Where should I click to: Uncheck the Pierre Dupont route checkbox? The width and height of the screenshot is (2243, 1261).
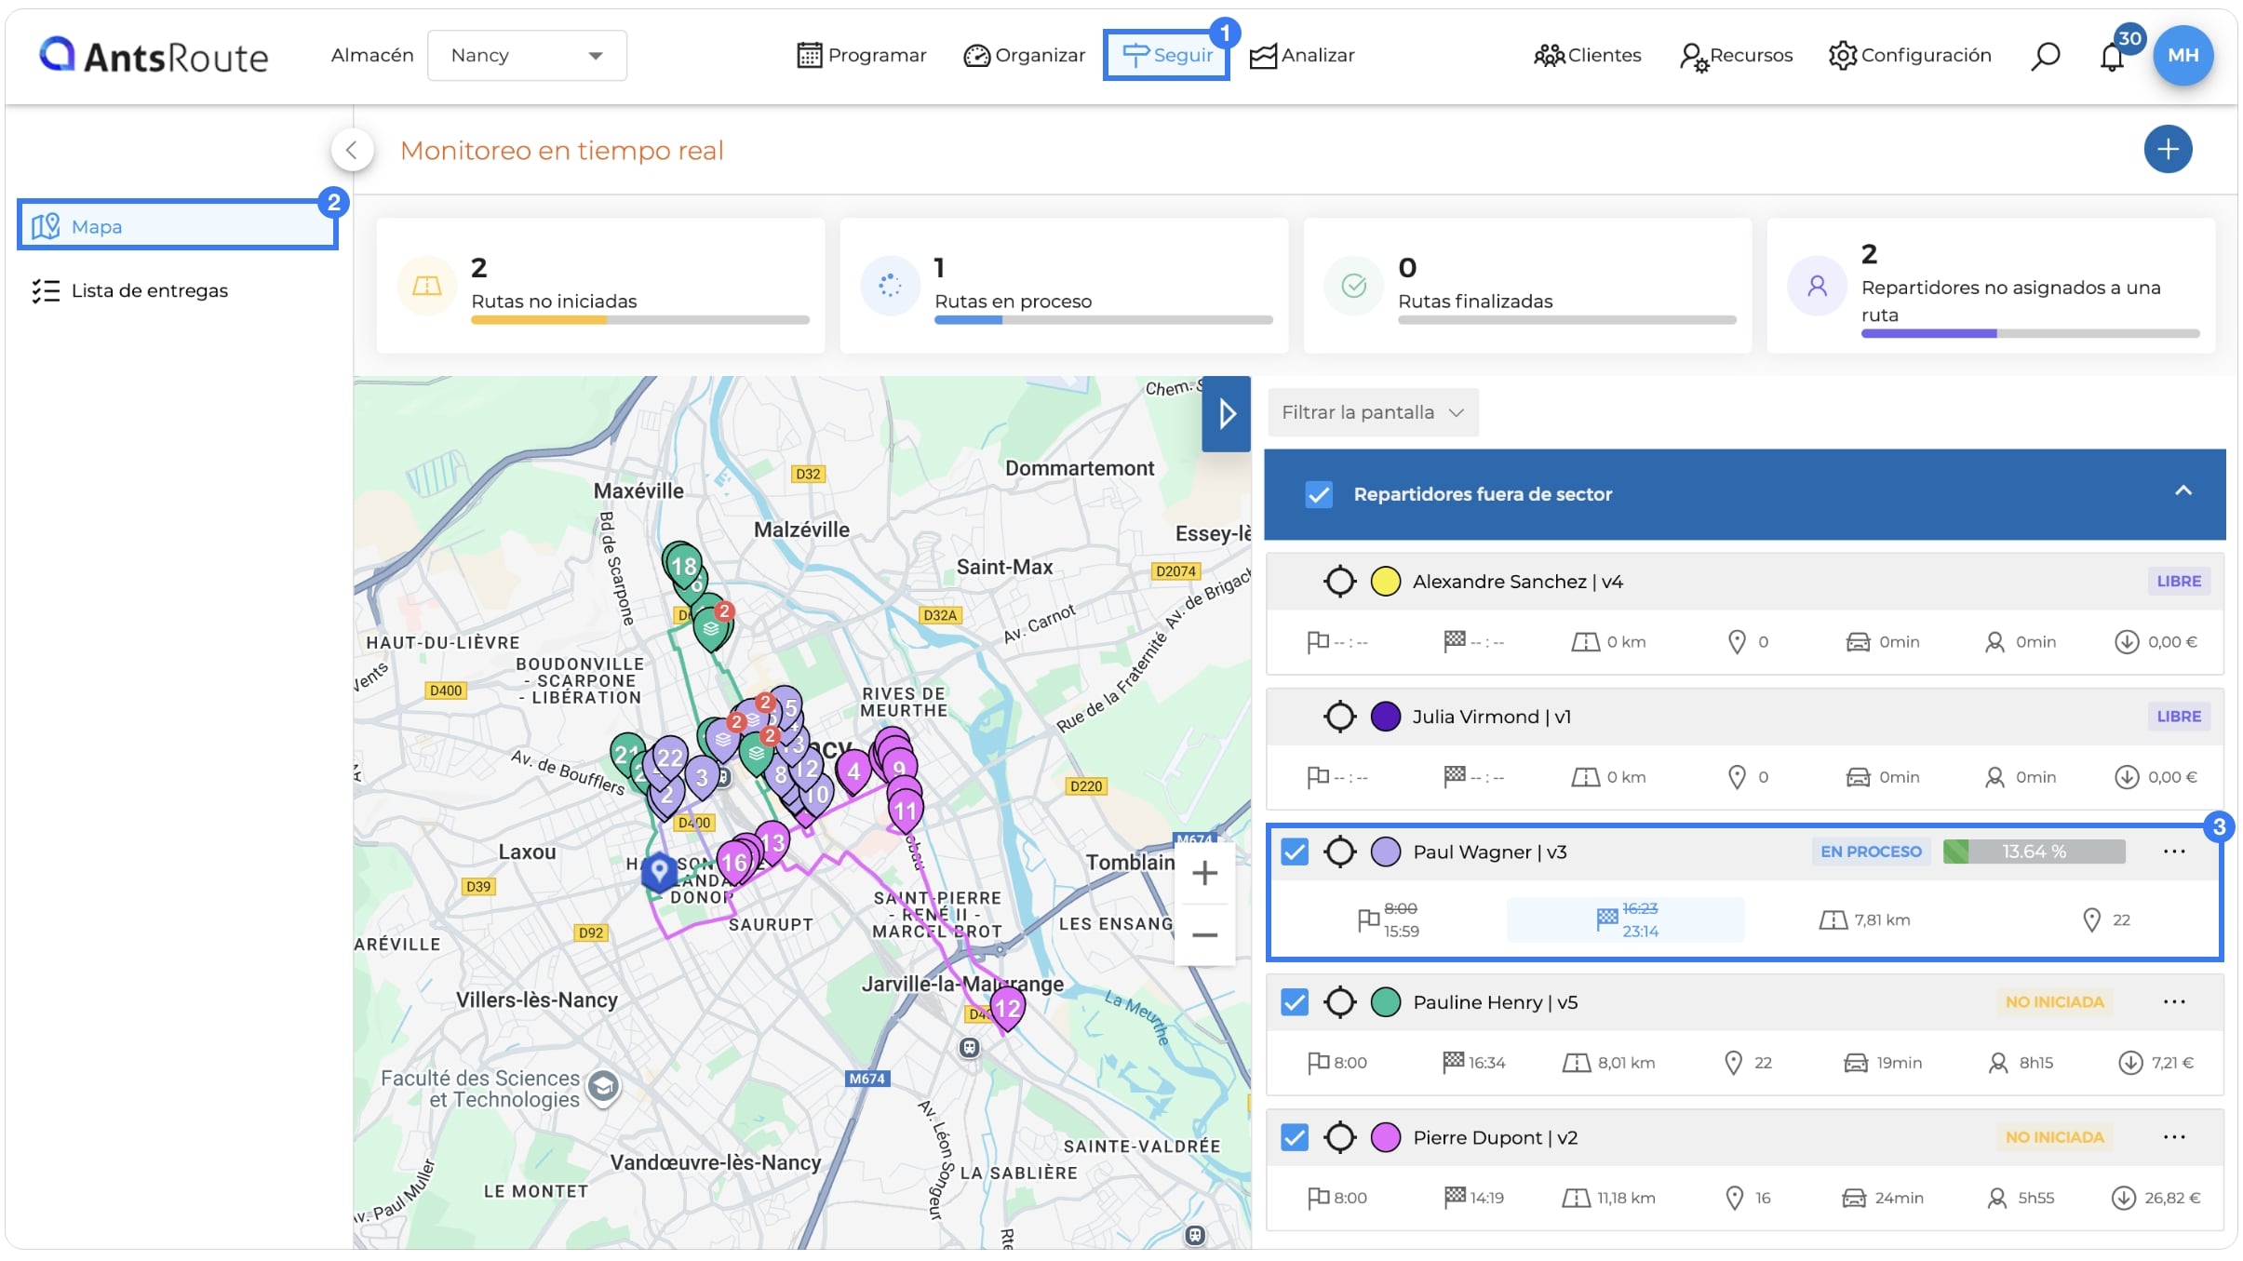pos(1295,1137)
